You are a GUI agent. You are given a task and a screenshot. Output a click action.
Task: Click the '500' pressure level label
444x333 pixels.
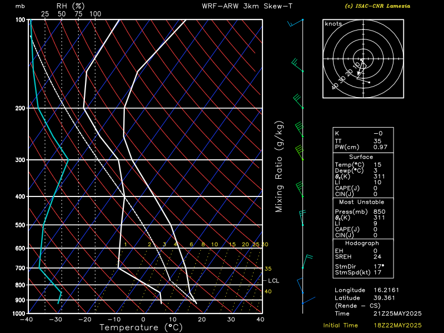(x=20, y=225)
